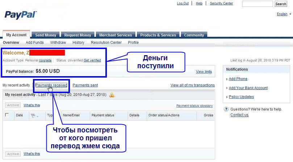Click the bottom What's this link
293x162 pixels.
point(32,154)
